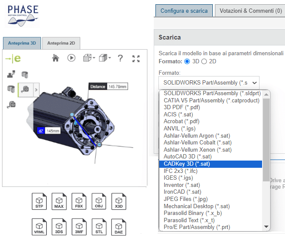285x240 pixels.
Task: Choose Inventor (*.sat) option
Action: coord(211,185)
